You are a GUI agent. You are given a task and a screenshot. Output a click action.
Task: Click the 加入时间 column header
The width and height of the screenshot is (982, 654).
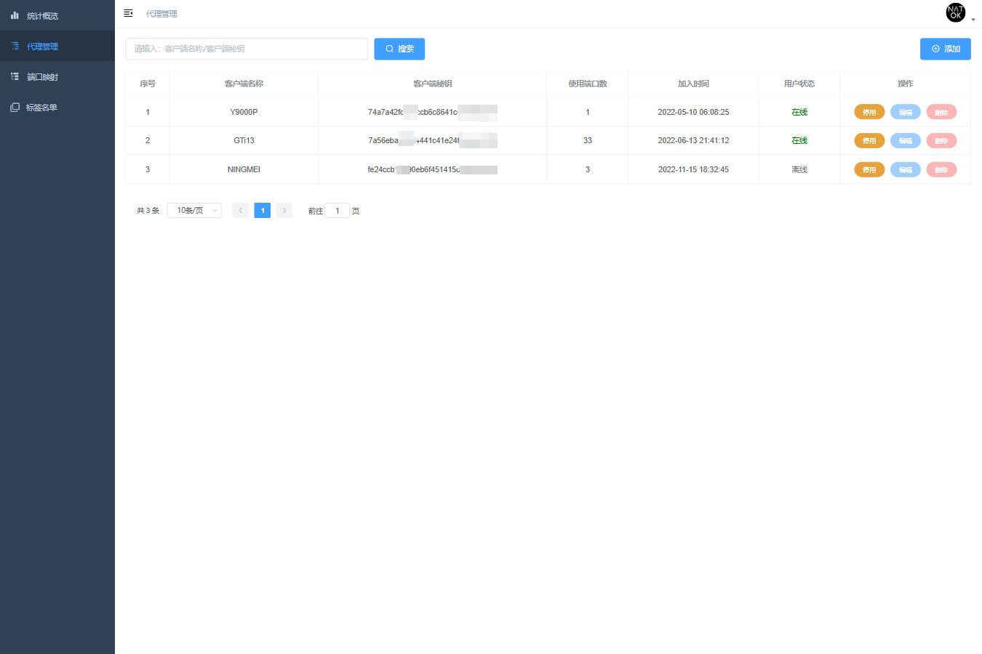(x=693, y=84)
